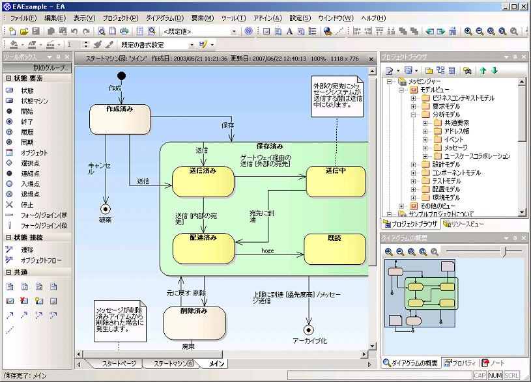The image size is (531, 382).
Task: Expand the 要求モデル tree node
Action: (413, 106)
